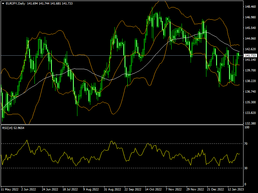Image resolution: width=258 pixels, height=193 pixels.
Task: Click the 31 Aug 2022 date label
Action: click(112, 189)
